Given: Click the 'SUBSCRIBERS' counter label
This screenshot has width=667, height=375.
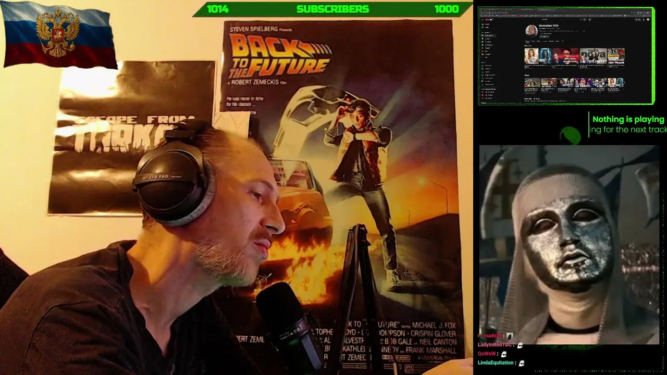Looking at the screenshot, I should click(332, 9).
